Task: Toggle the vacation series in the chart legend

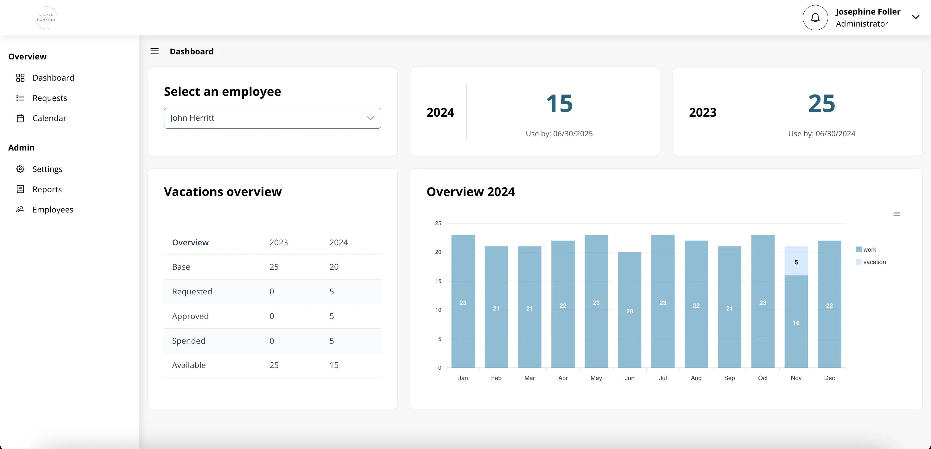Action: coord(874,262)
